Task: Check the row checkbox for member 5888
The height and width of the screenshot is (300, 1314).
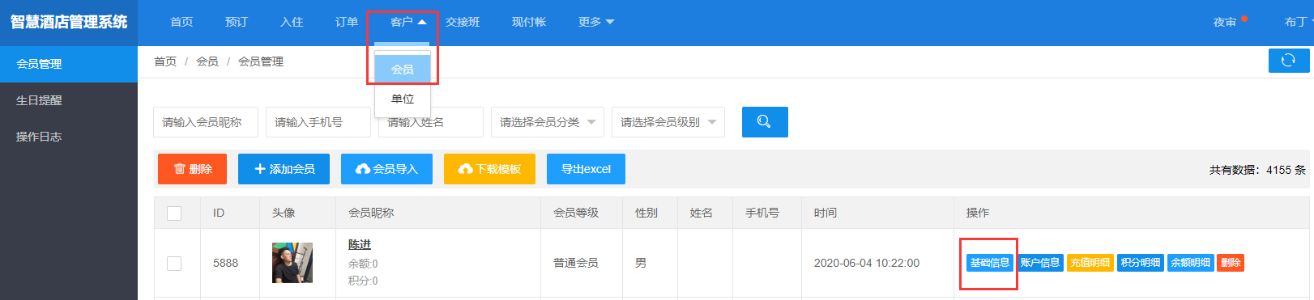Action: pyautogui.click(x=174, y=264)
